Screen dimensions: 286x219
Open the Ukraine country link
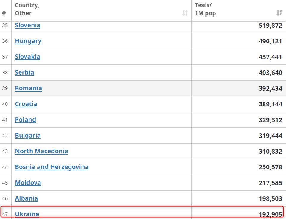27,214
